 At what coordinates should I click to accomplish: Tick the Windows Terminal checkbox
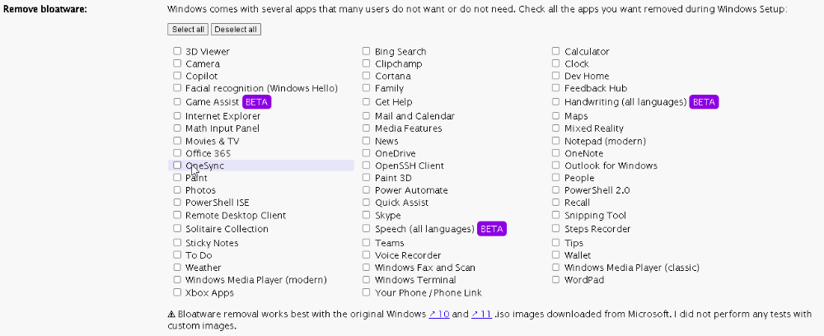click(x=367, y=279)
